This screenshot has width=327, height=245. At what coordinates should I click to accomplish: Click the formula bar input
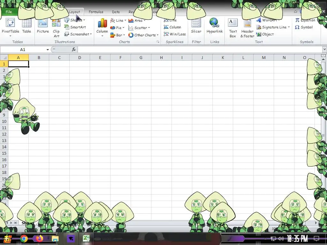(x=200, y=49)
